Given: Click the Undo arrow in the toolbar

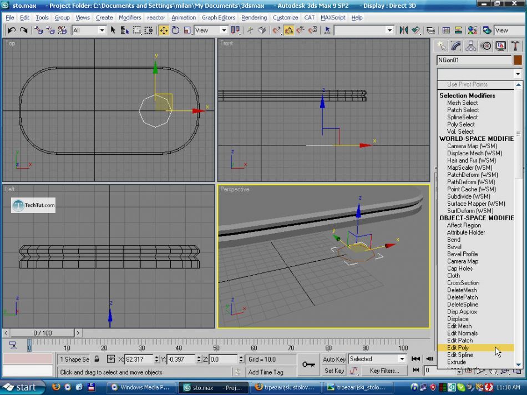Looking at the screenshot, I should coord(12,31).
